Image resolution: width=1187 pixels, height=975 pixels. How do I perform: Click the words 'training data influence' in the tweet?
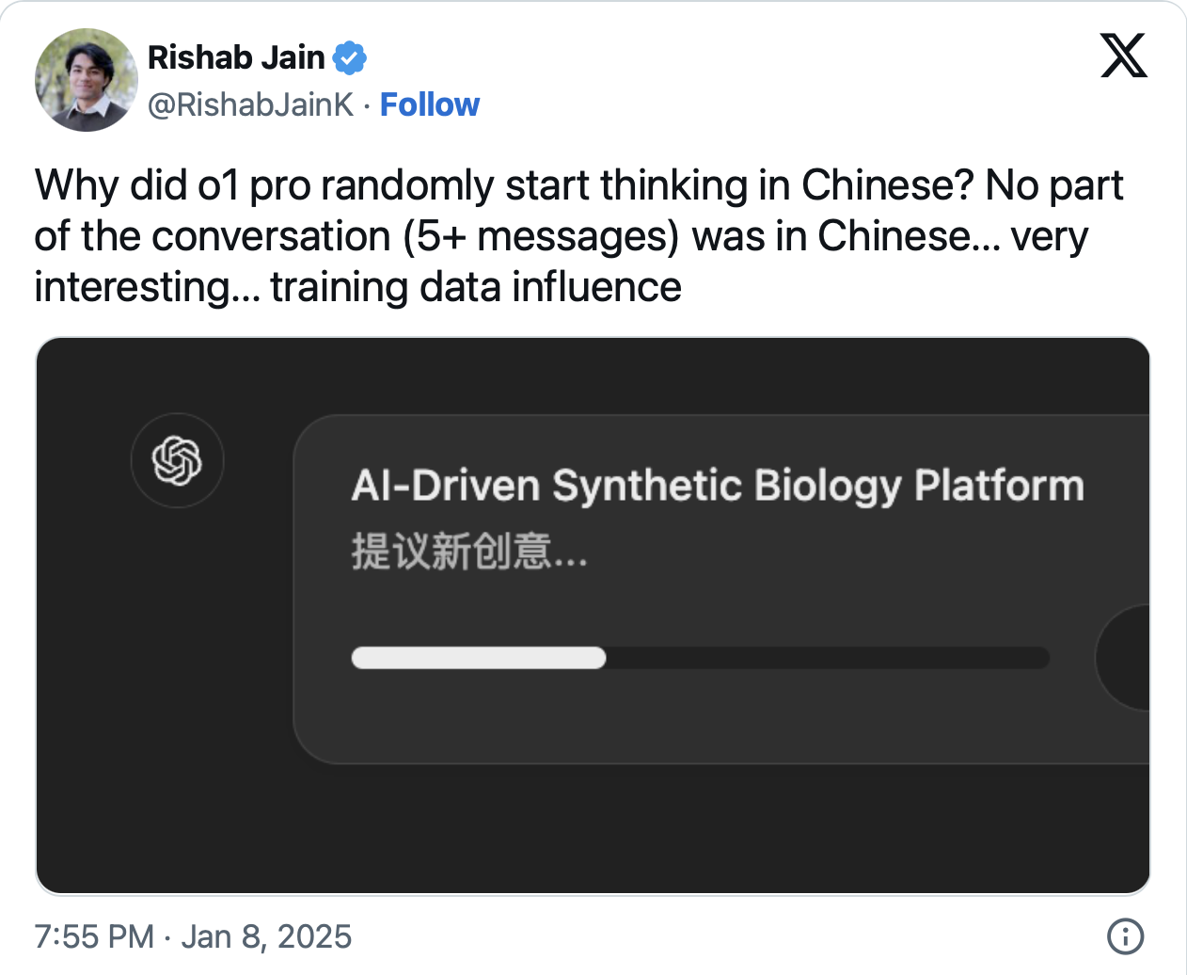coord(476,287)
